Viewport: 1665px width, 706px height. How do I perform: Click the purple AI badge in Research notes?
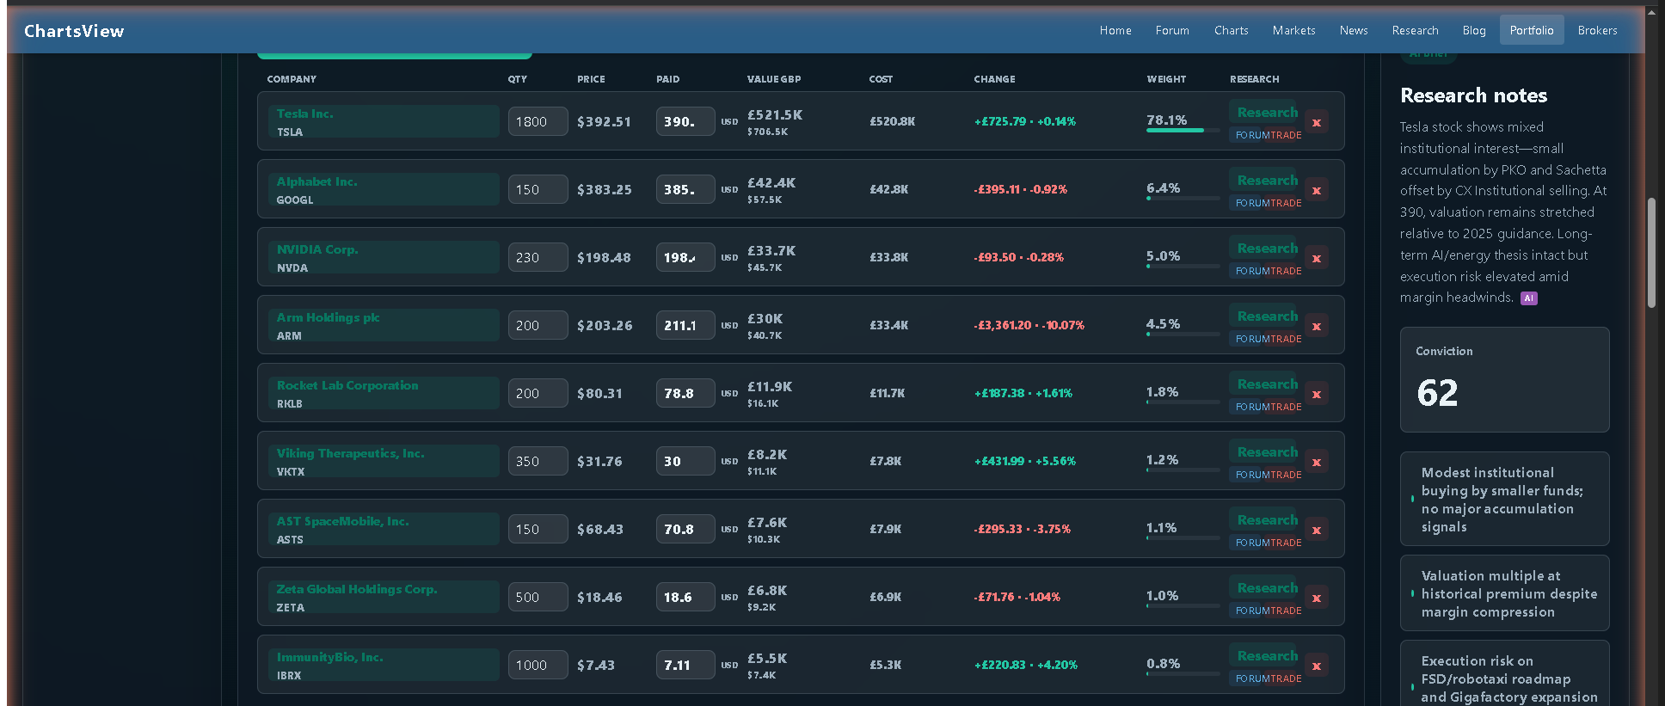click(x=1528, y=298)
